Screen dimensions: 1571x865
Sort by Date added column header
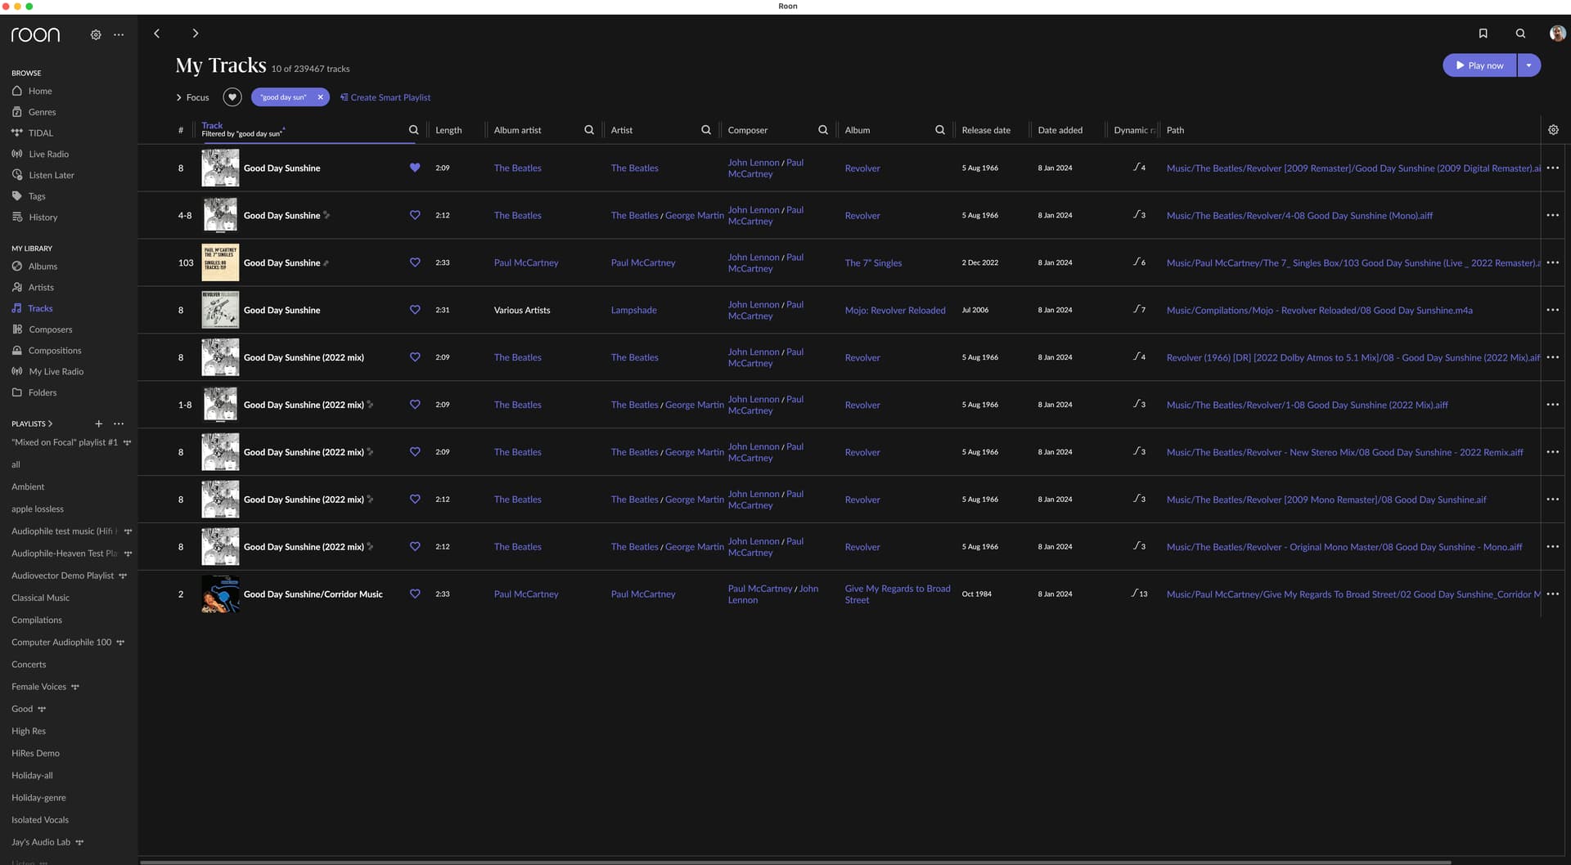point(1060,130)
